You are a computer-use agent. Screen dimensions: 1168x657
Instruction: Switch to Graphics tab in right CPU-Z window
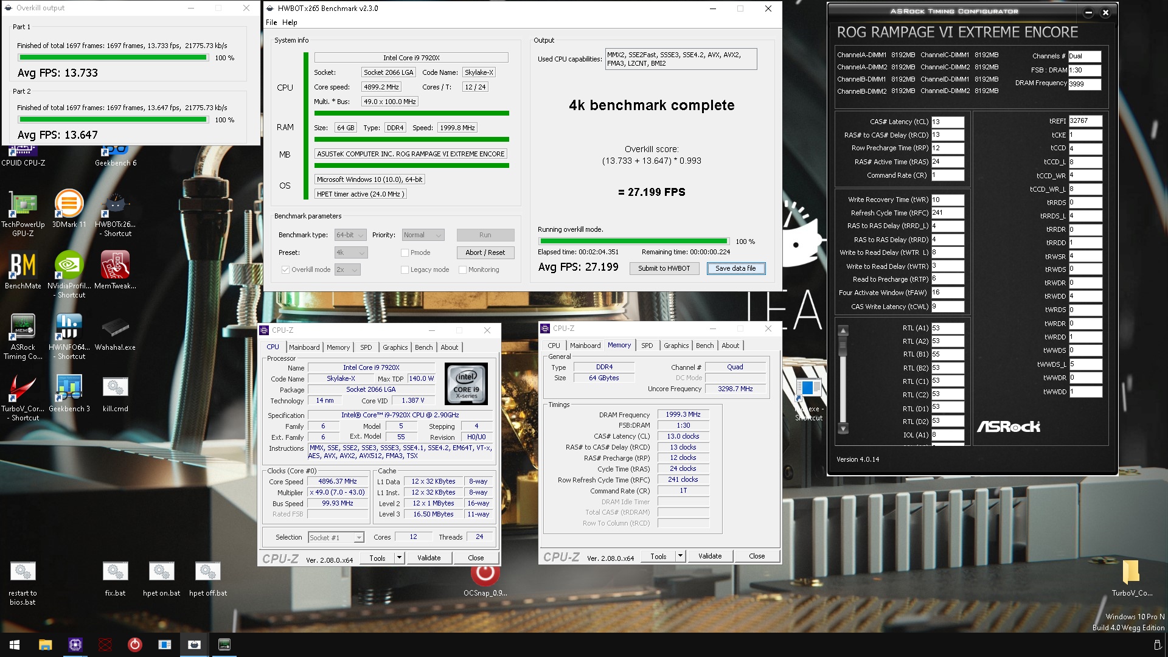(x=676, y=346)
